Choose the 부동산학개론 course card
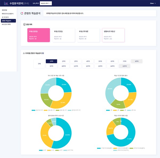This screenshot has width=160, height=158. click(88, 35)
